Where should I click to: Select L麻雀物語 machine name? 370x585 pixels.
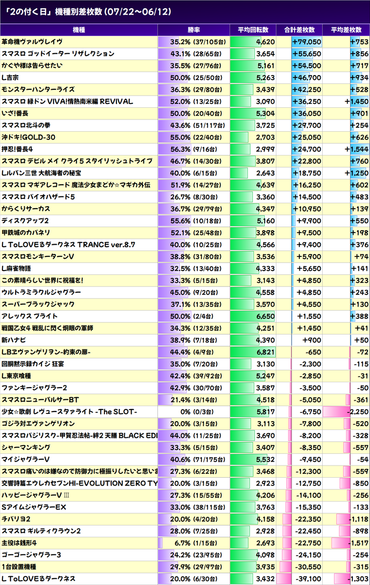(17, 269)
